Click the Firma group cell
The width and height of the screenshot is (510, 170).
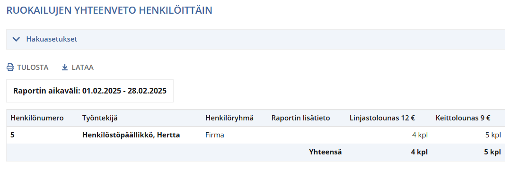click(x=215, y=135)
